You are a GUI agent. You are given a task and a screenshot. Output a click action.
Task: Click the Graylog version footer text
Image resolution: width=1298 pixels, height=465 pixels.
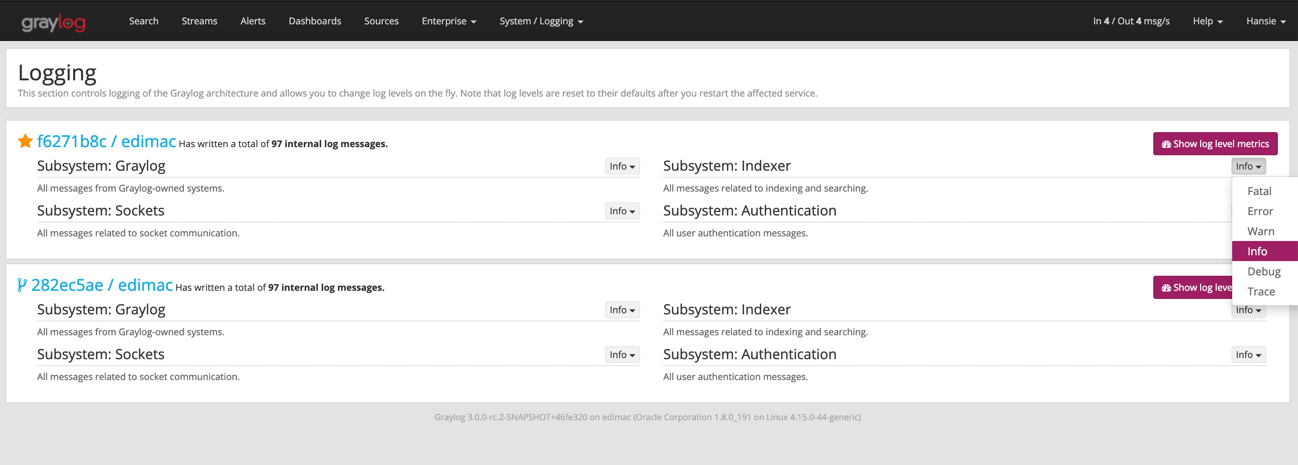click(x=647, y=417)
